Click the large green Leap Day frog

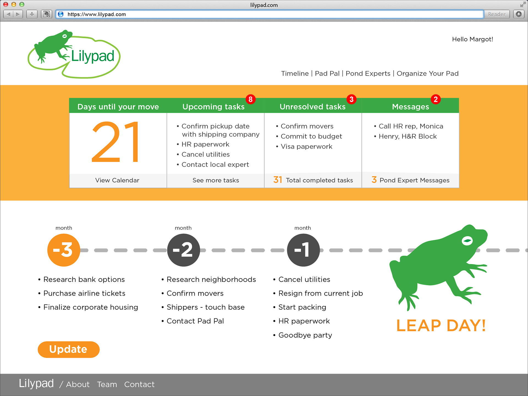[438, 267]
